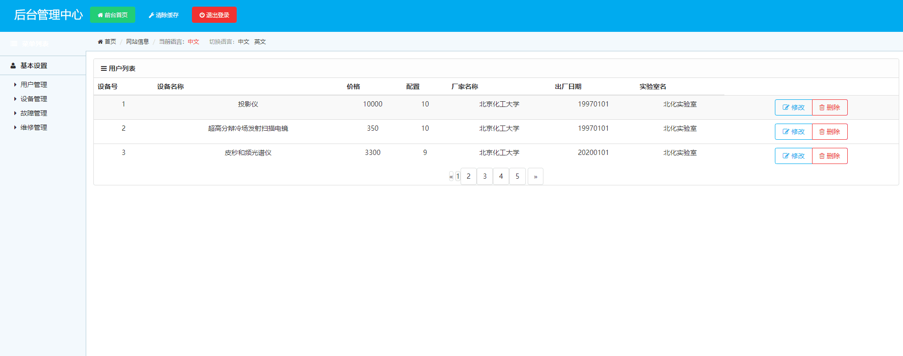Open 故障管理 in the sidebar
The image size is (903, 356).
(34, 113)
